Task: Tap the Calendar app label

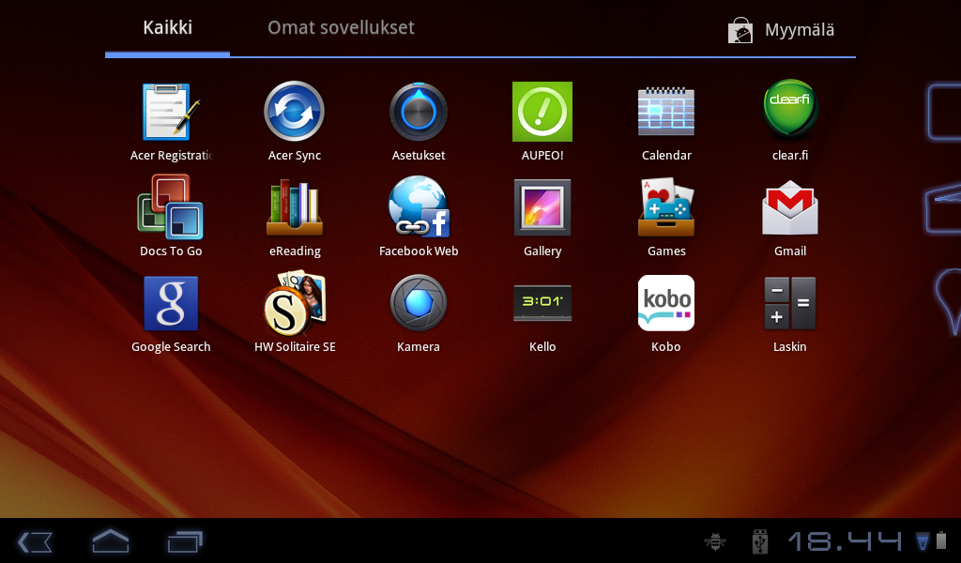Action: coord(666,156)
